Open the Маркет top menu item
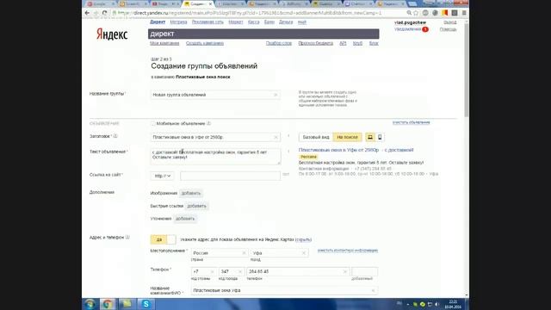This screenshot has height=310, width=551. [236, 22]
